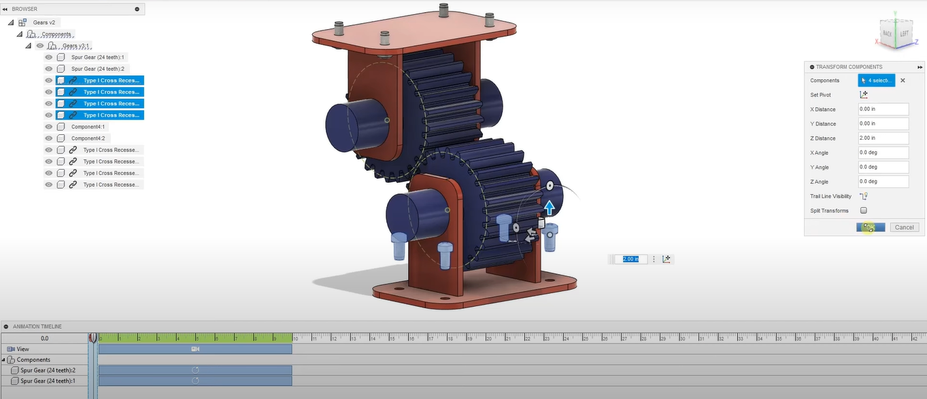The width and height of the screenshot is (927, 399).
Task: Toggle the Trail Line Visibility icon
Action: [864, 196]
